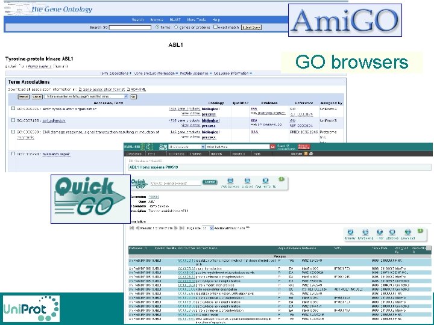Open the 'cell adhesion' term link
The width and height of the screenshot is (434, 325).
click(54, 120)
